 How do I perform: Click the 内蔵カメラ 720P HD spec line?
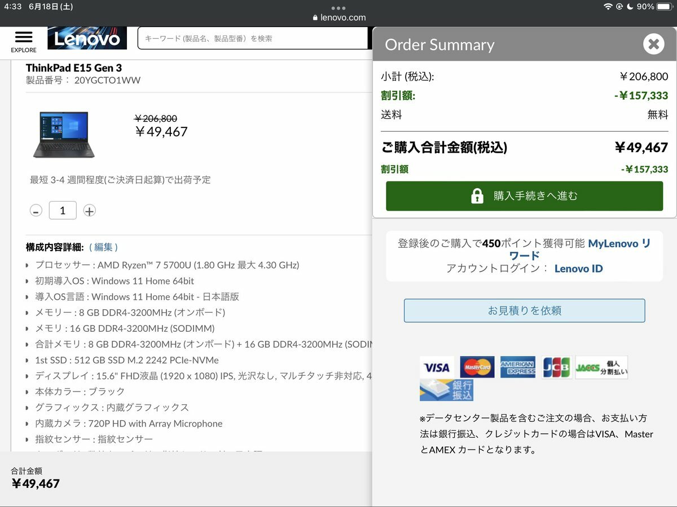[129, 424]
